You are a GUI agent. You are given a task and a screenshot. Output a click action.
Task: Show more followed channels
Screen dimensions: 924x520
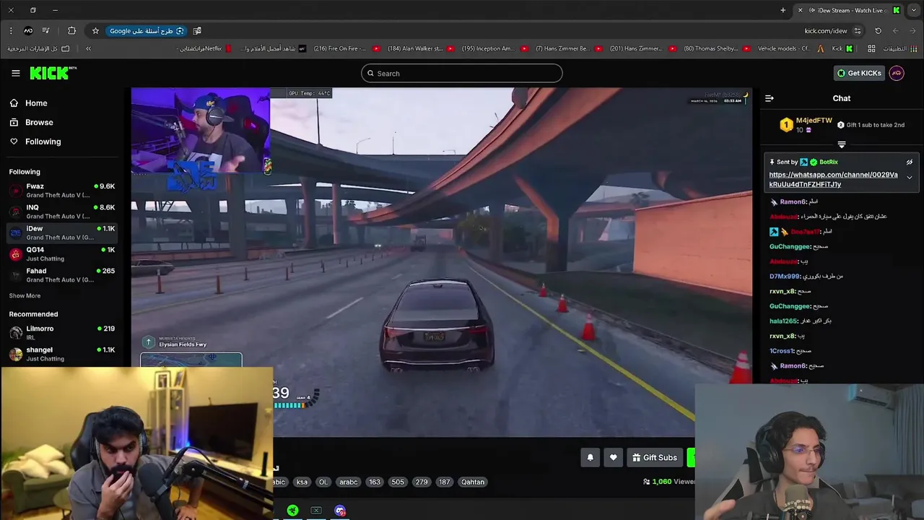pos(25,296)
